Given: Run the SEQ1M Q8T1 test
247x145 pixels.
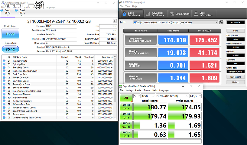Looking at the screenshot, I should pyautogui.click(x=126, y=107).
